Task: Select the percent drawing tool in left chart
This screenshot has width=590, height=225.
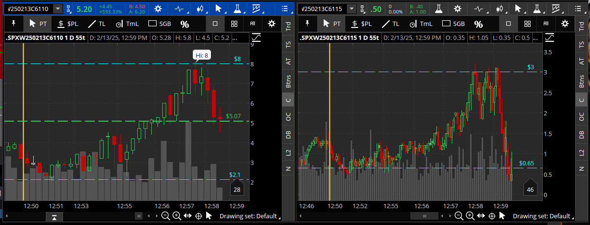Action: [184, 24]
